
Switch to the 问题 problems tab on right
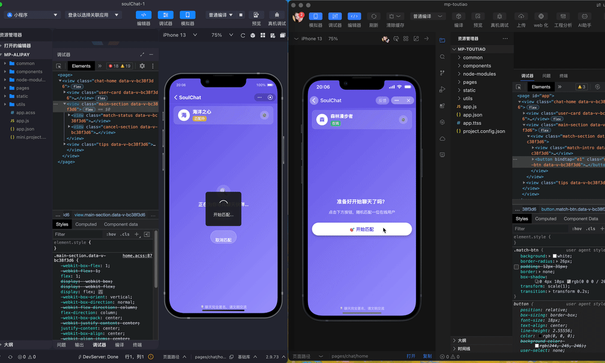546,76
